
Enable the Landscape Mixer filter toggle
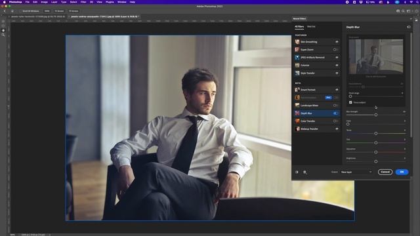point(335,106)
